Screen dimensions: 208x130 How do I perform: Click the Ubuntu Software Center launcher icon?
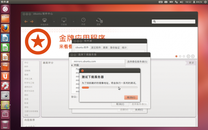[x=5, y=67]
